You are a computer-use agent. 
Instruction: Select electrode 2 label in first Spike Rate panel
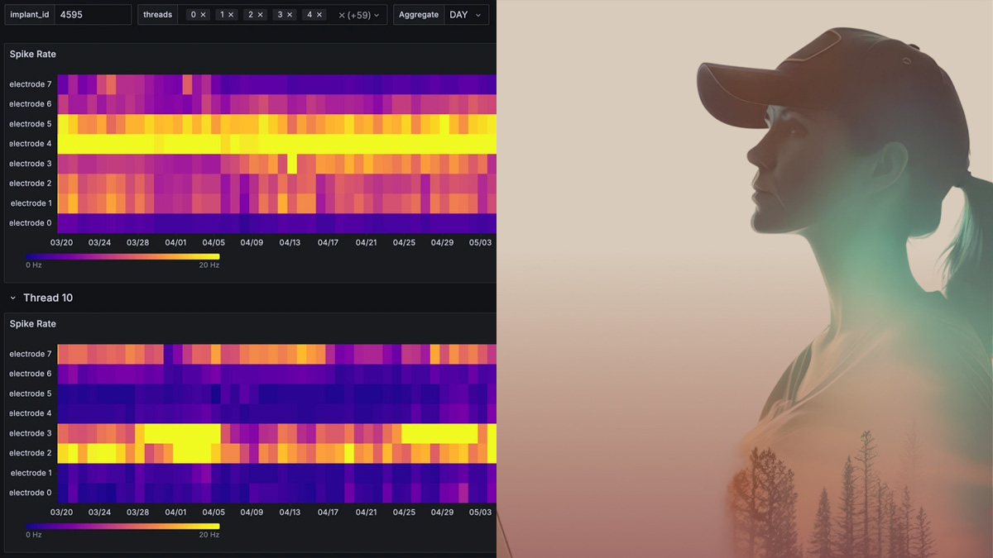pos(31,184)
